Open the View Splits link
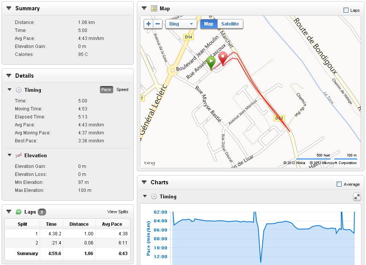The width and height of the screenshot is (366, 265). tap(118, 212)
